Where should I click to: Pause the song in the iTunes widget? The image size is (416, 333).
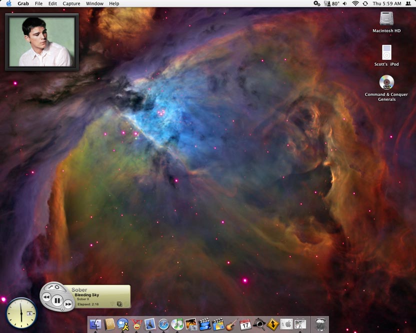pyautogui.click(x=57, y=300)
